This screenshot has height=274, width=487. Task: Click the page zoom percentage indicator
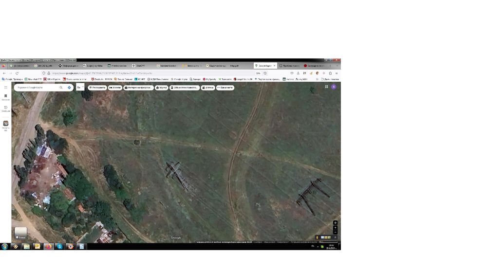(x=258, y=73)
